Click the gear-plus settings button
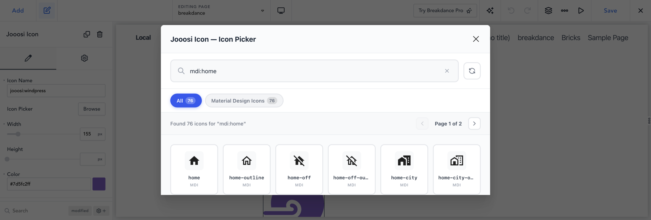Viewport: 651px width, 220px height. pos(101,211)
